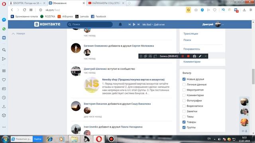The height and width of the screenshot is (143, 255).
Task: Click Найти button in taskbar search
Action: [x=37, y=139]
